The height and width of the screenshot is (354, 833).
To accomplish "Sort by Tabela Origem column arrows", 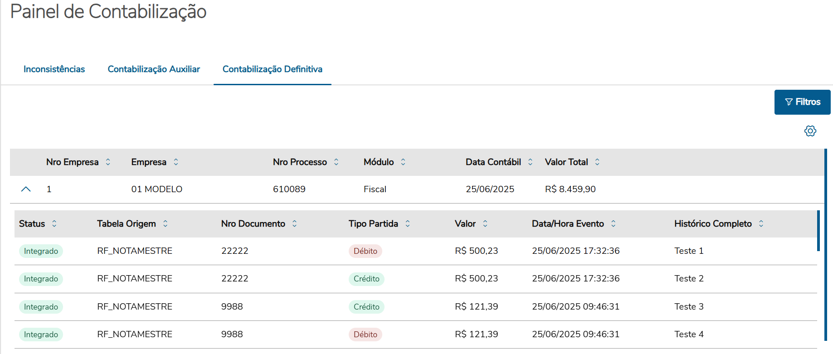I will pos(166,223).
